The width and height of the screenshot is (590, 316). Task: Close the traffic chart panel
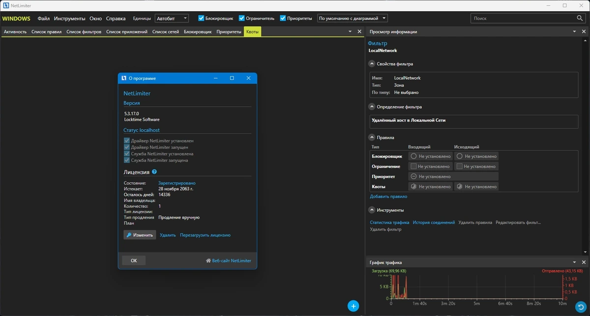[x=584, y=262]
